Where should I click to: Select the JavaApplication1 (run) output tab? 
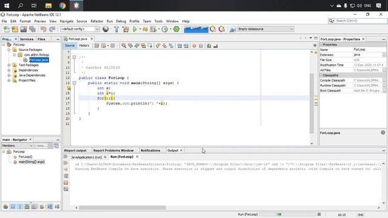coord(86,157)
